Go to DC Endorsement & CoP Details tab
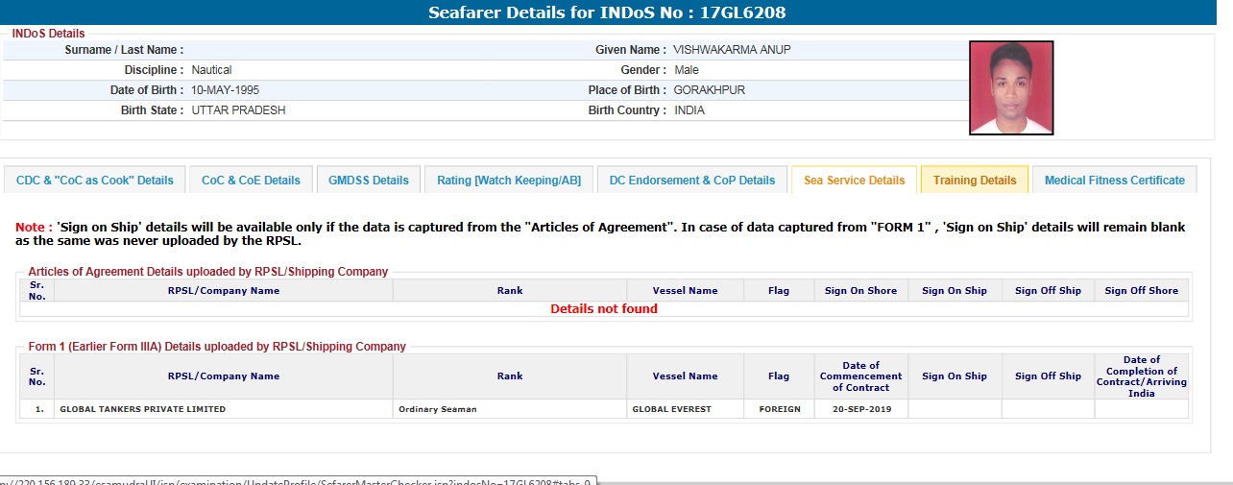The width and height of the screenshot is (1233, 485). coord(692,180)
